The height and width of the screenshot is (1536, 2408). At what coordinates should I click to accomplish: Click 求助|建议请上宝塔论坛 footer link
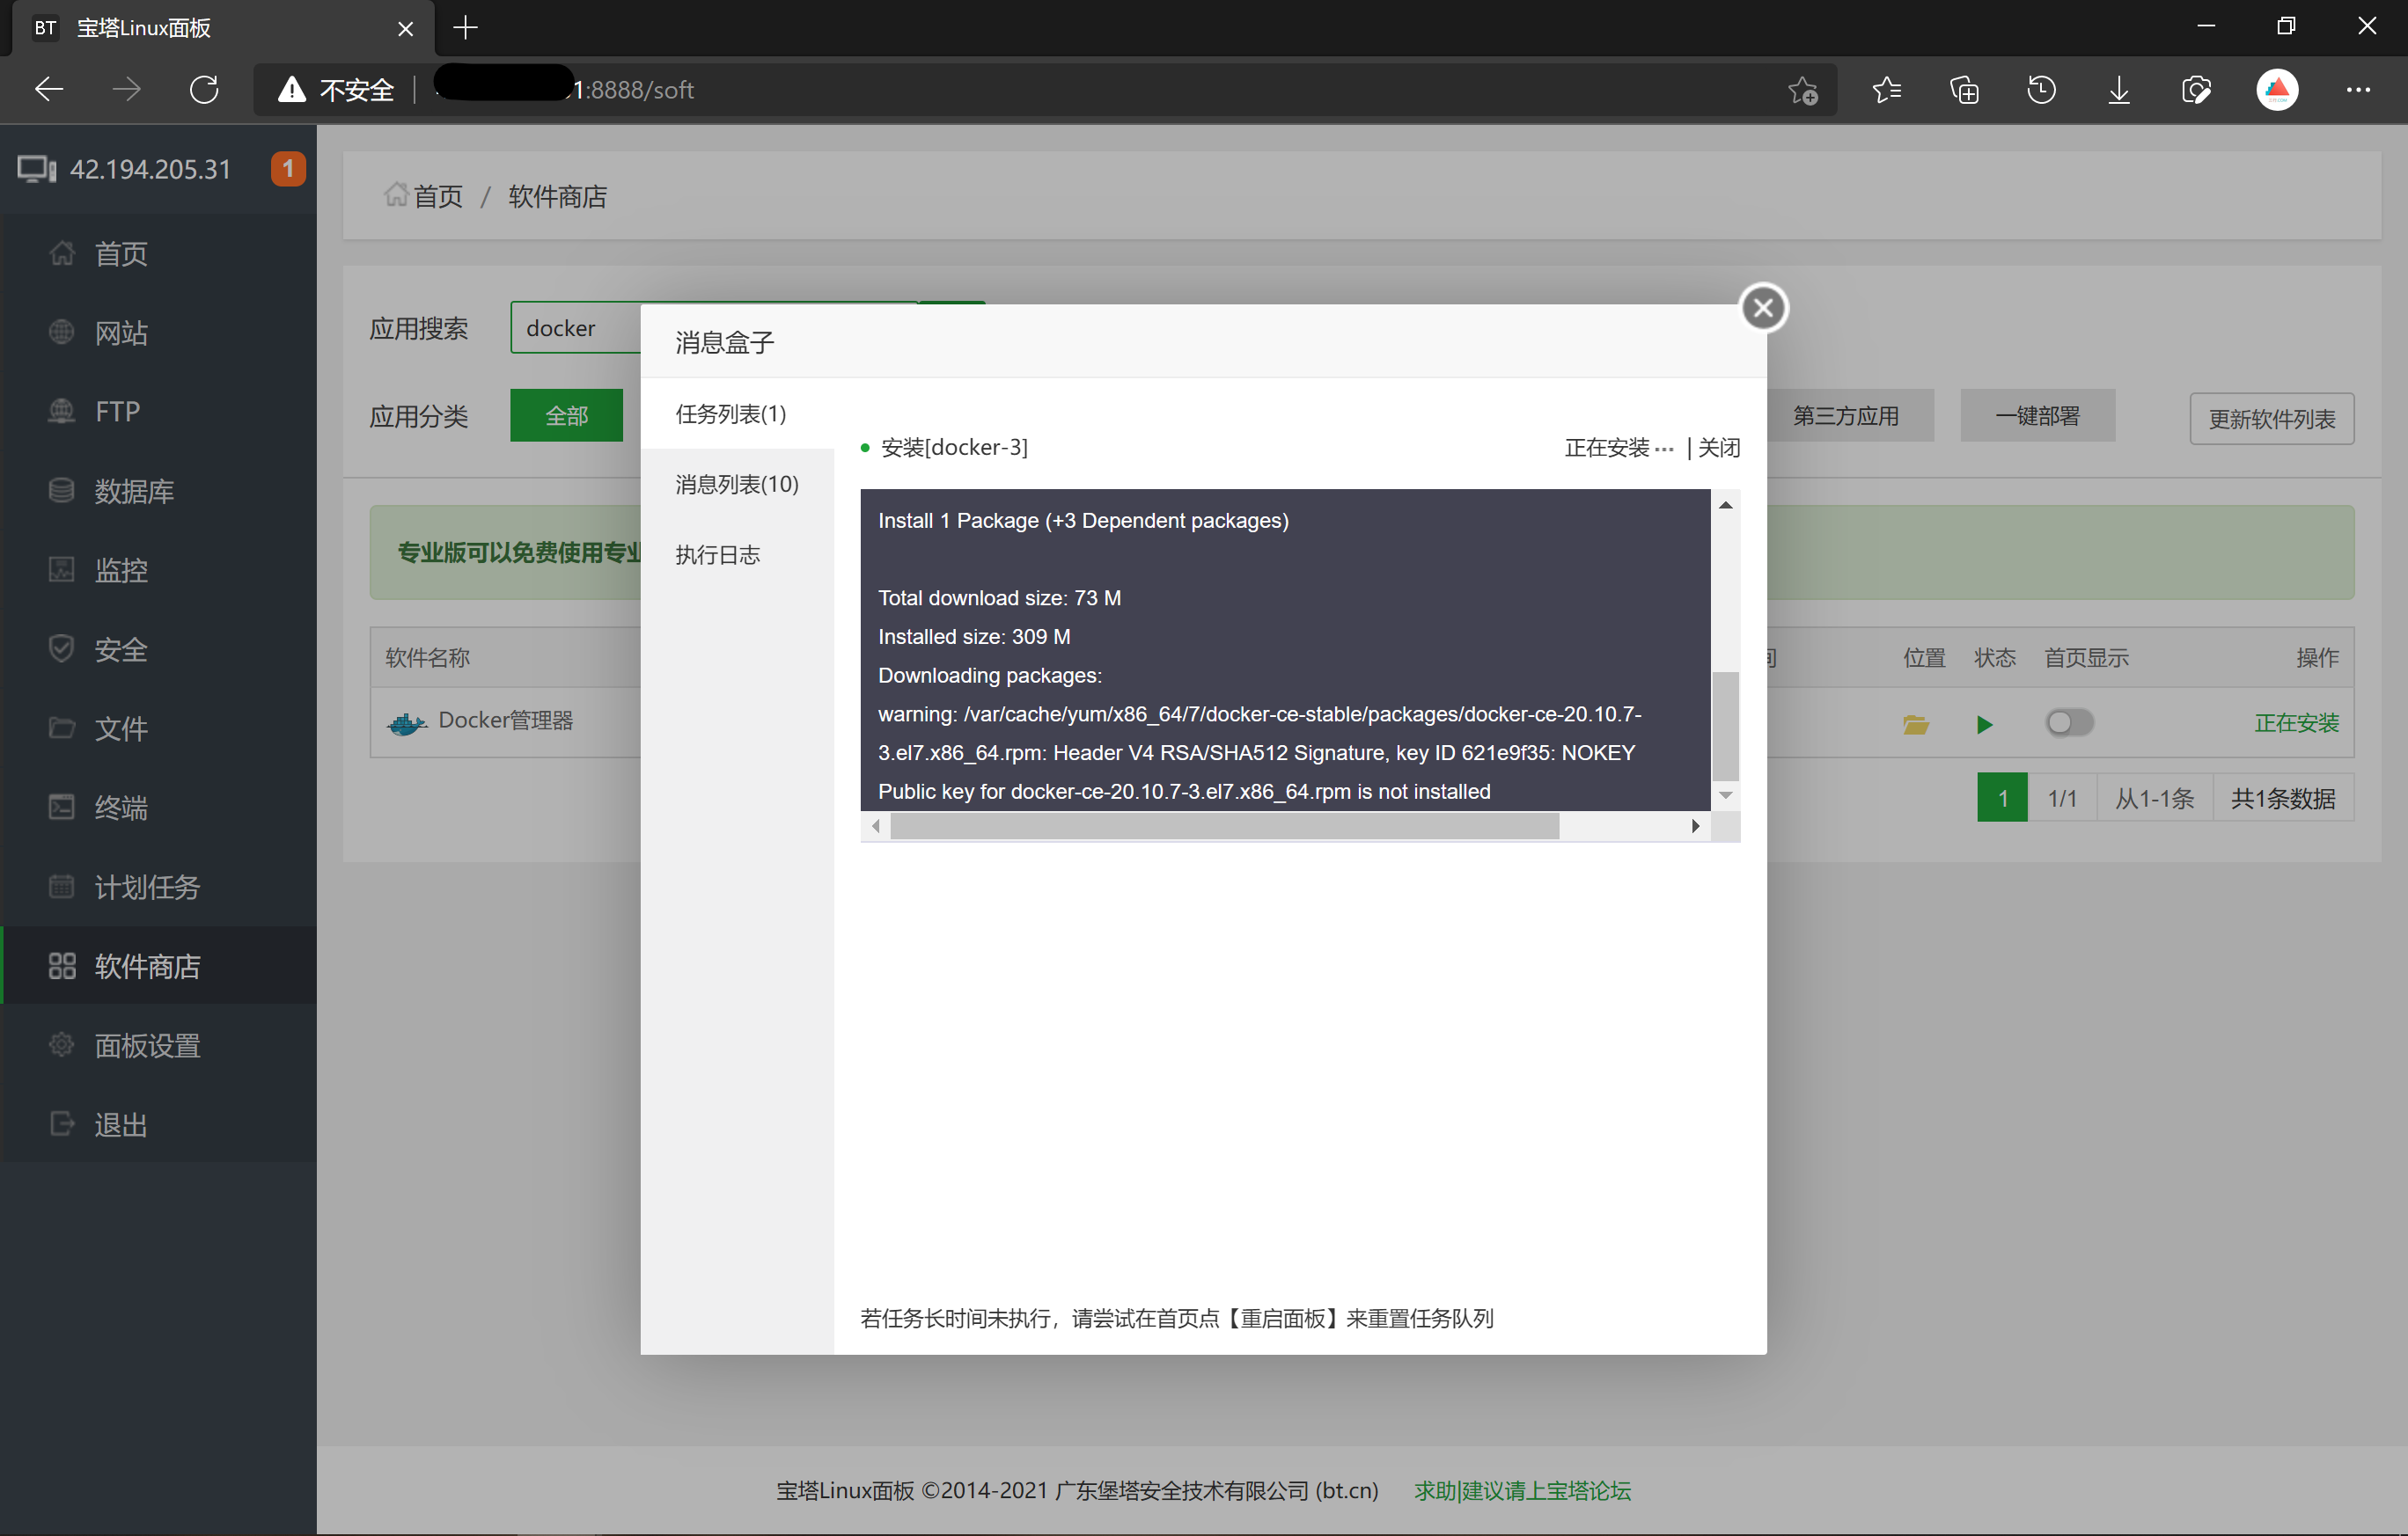click(1522, 1491)
